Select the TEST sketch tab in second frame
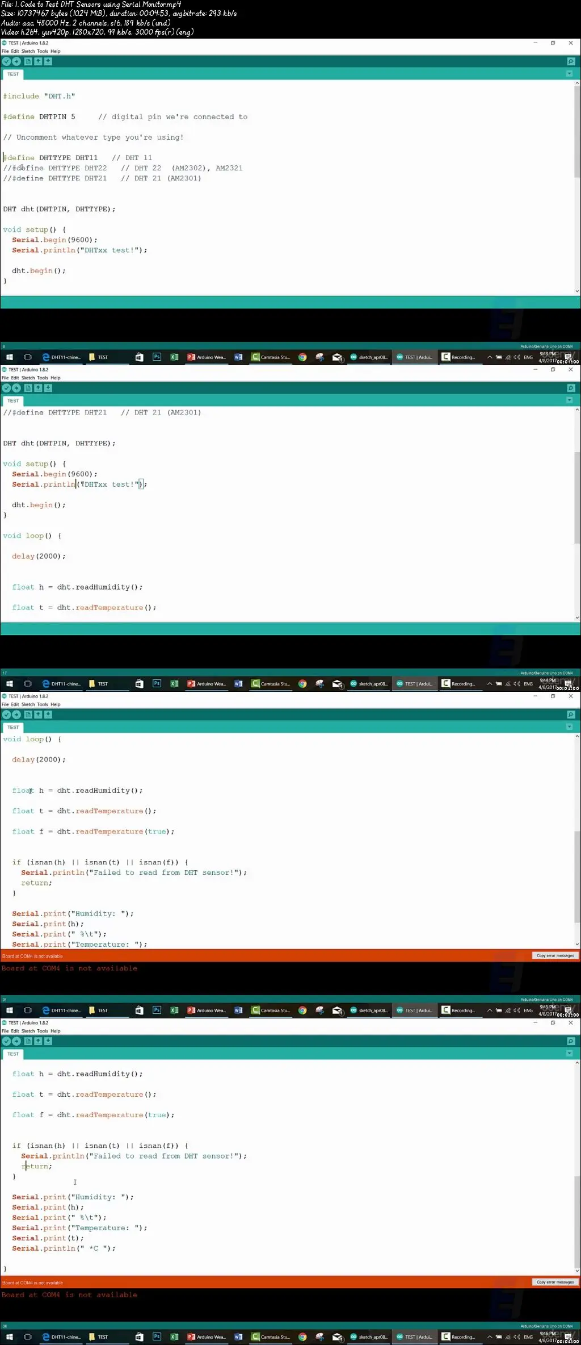Image resolution: width=581 pixels, height=1345 pixels. coord(13,401)
